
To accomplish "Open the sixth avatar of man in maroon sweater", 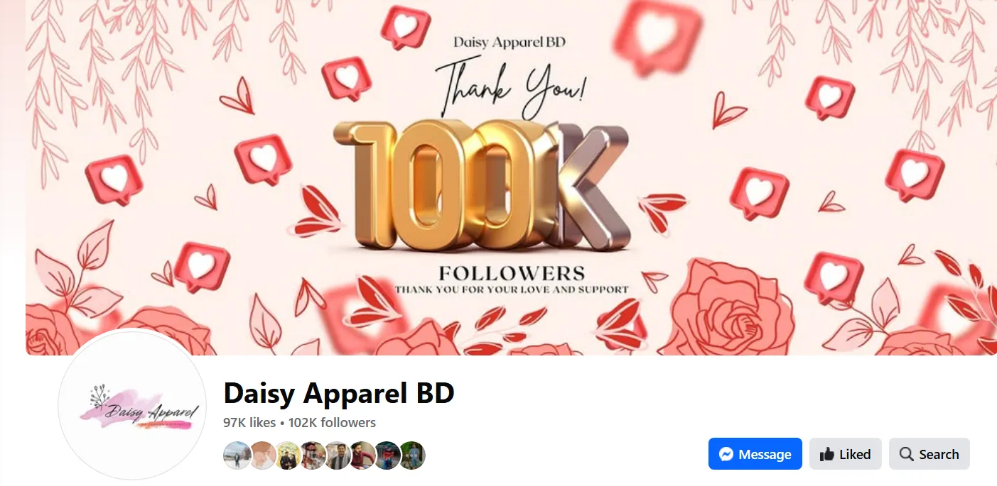I will tap(362, 455).
